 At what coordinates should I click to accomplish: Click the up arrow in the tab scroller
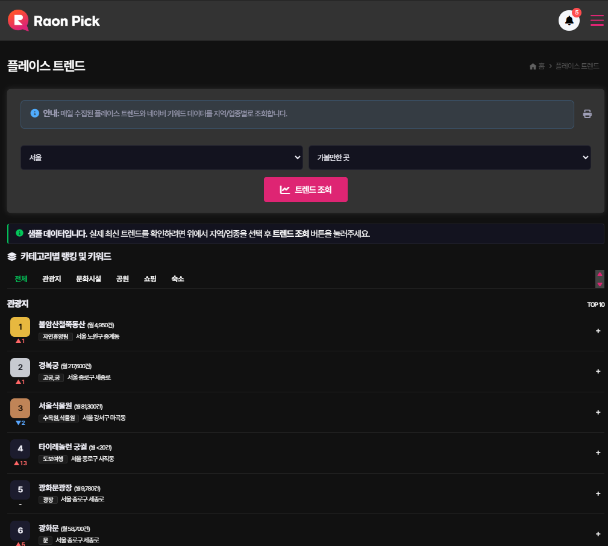(x=600, y=274)
